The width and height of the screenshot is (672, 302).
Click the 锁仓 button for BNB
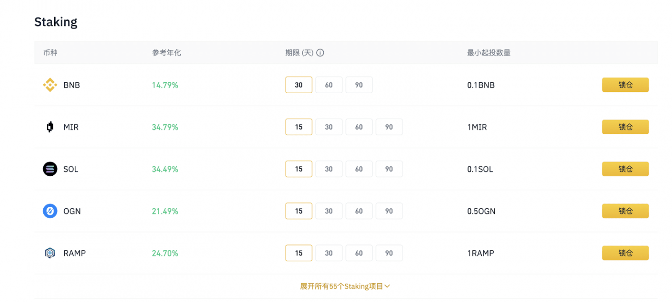625,85
